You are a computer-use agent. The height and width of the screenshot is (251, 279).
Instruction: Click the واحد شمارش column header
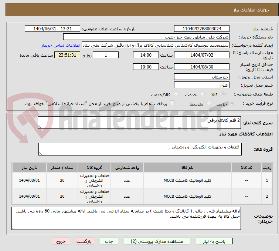pos(127,168)
